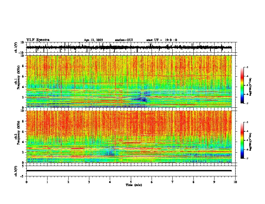Image resolution: width=265 pixels, height=204 pixels.
Task: Click the time axis tick label "2"
Action: click(68, 182)
